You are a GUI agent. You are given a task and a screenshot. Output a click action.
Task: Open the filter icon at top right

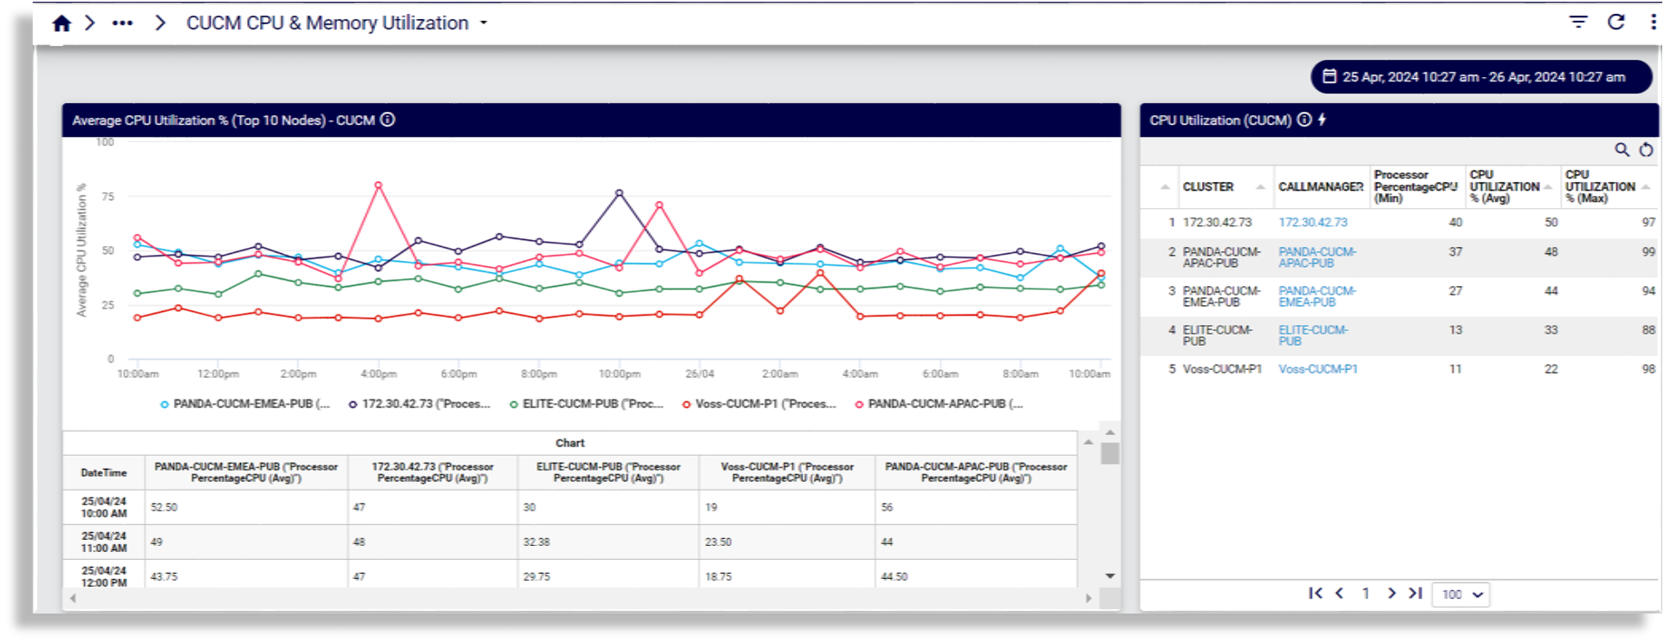pyautogui.click(x=1578, y=22)
